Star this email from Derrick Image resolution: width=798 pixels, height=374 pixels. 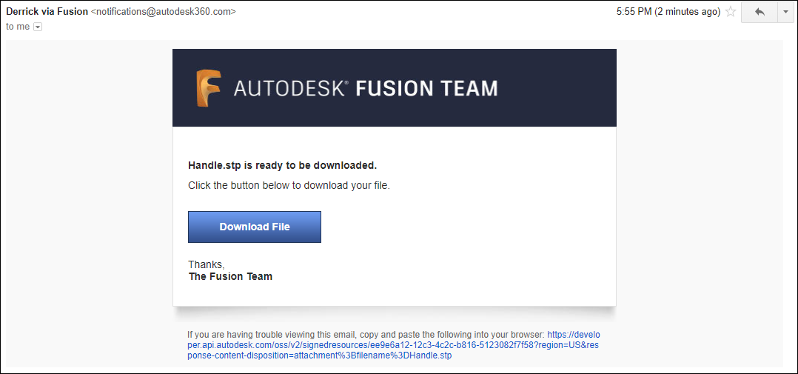pos(731,12)
